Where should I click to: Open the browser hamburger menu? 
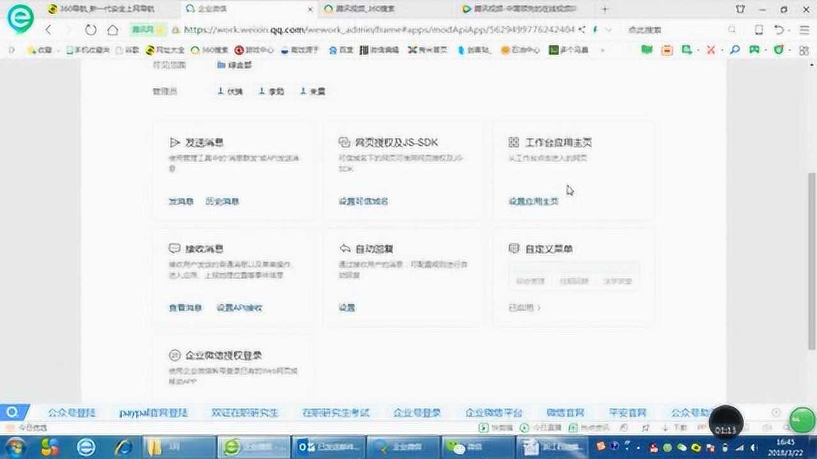click(800, 30)
